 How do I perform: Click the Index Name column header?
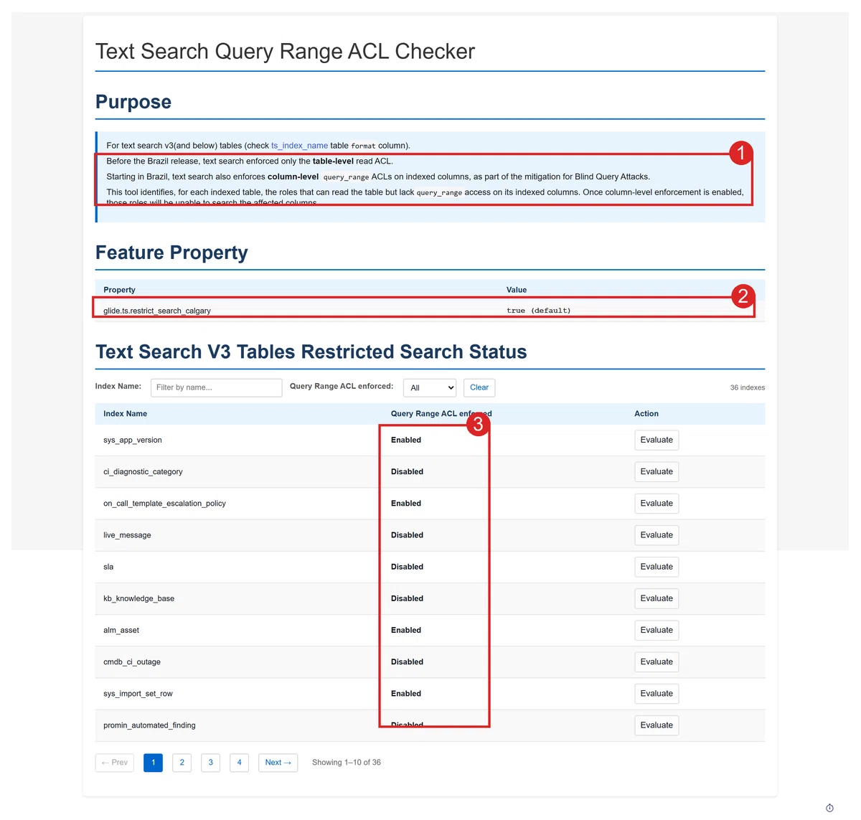point(125,414)
